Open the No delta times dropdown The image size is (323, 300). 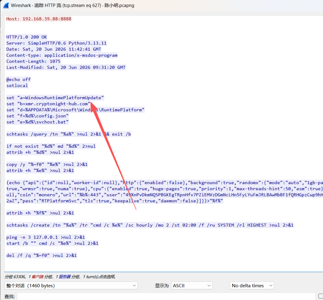(252, 286)
